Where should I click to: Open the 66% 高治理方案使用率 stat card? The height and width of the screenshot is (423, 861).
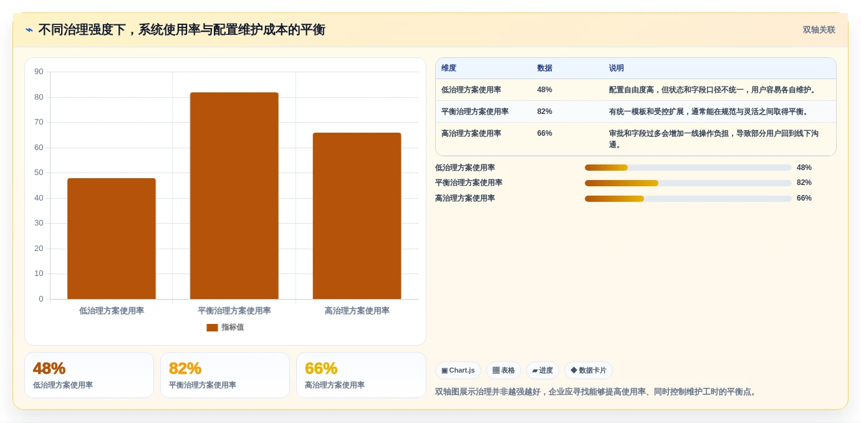361,375
